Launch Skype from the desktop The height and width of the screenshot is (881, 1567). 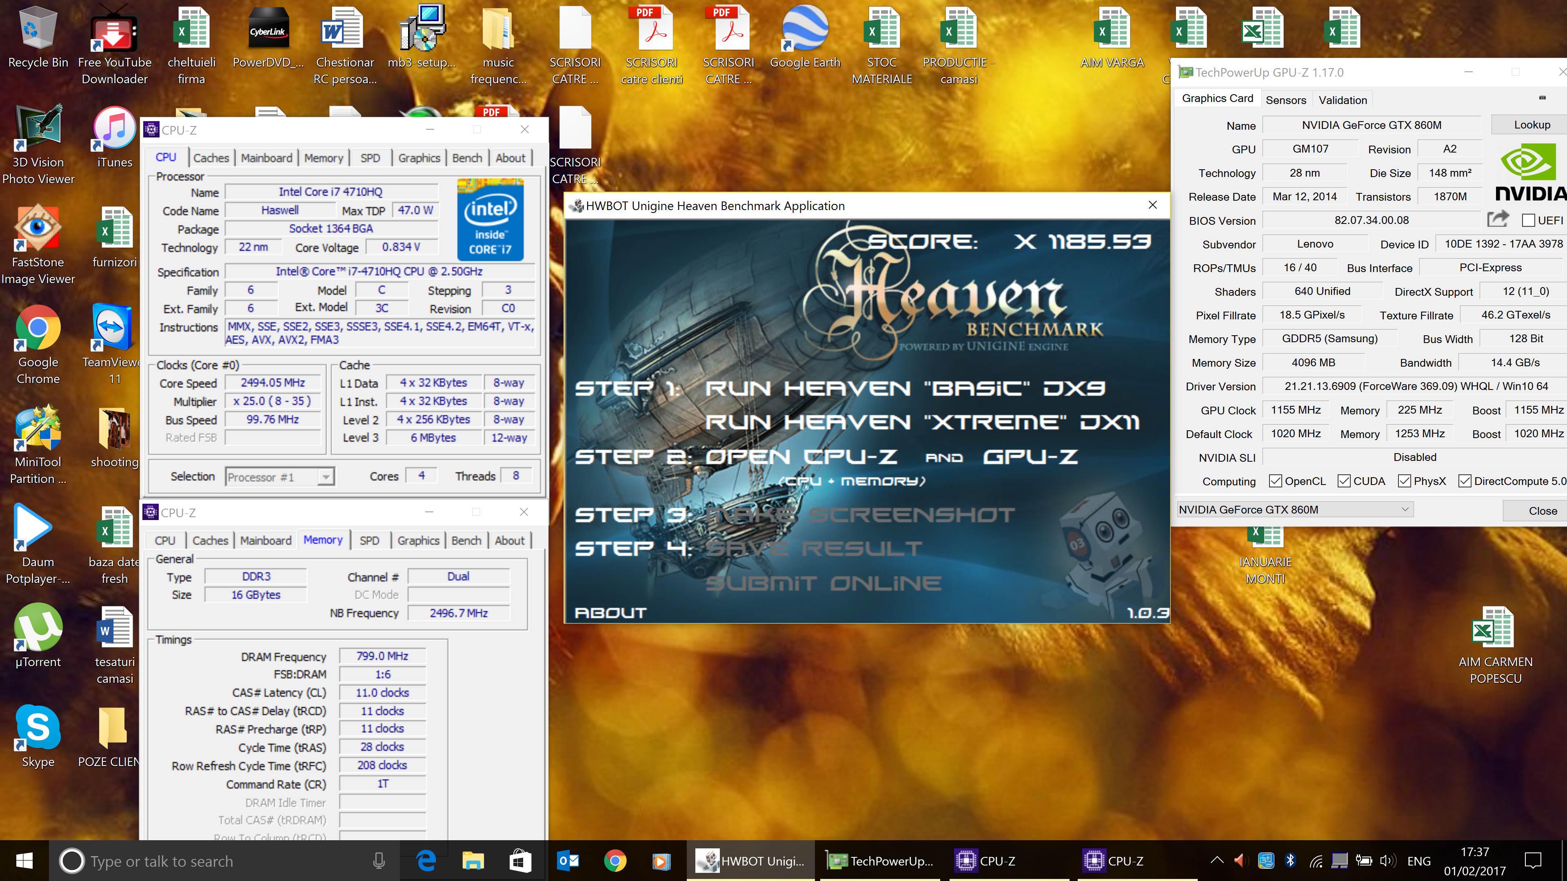click(x=38, y=736)
